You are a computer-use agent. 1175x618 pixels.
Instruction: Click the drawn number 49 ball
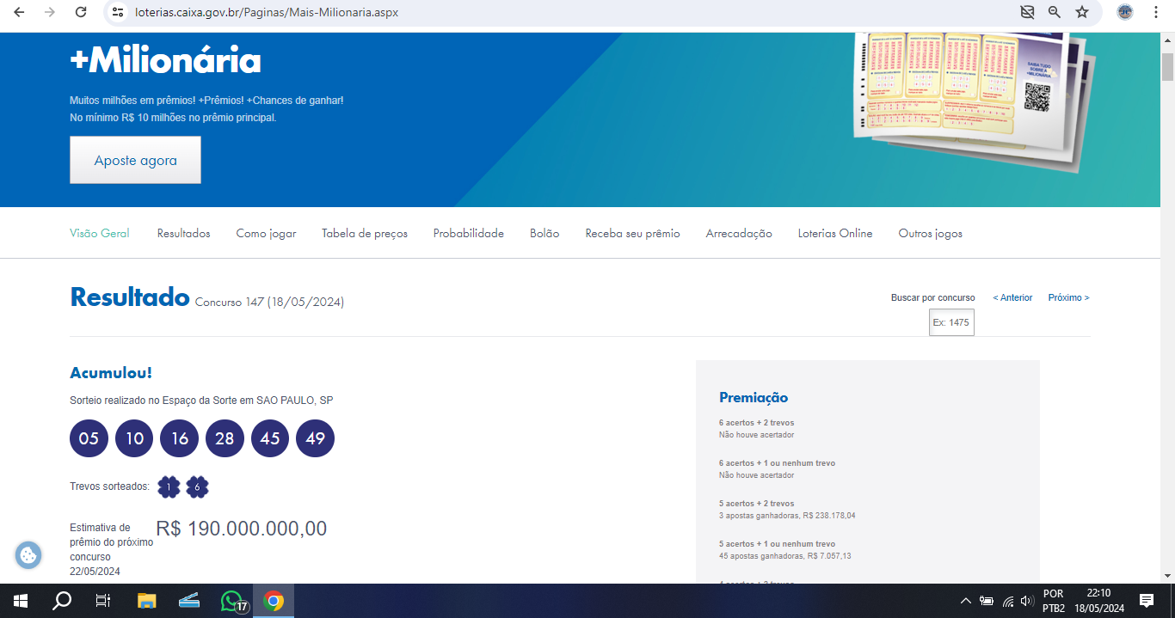pyautogui.click(x=315, y=438)
